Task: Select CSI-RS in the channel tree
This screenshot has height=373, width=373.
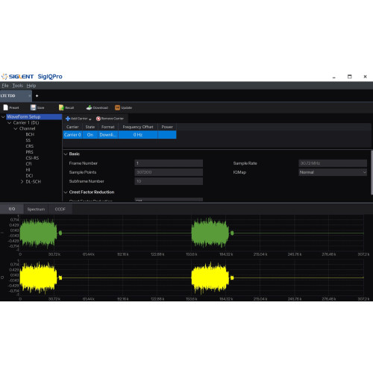Action: point(32,158)
